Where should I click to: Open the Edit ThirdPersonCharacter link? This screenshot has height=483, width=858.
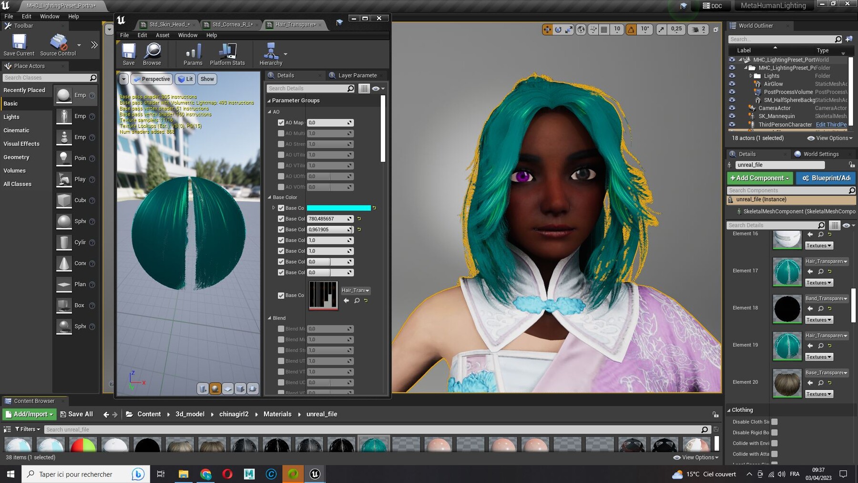tap(831, 124)
